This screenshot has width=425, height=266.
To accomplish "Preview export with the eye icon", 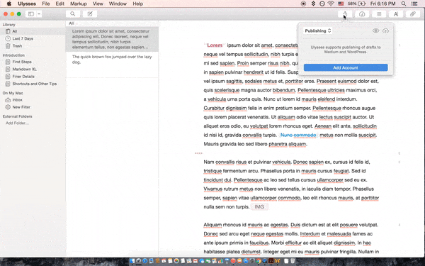I will (375, 31).
